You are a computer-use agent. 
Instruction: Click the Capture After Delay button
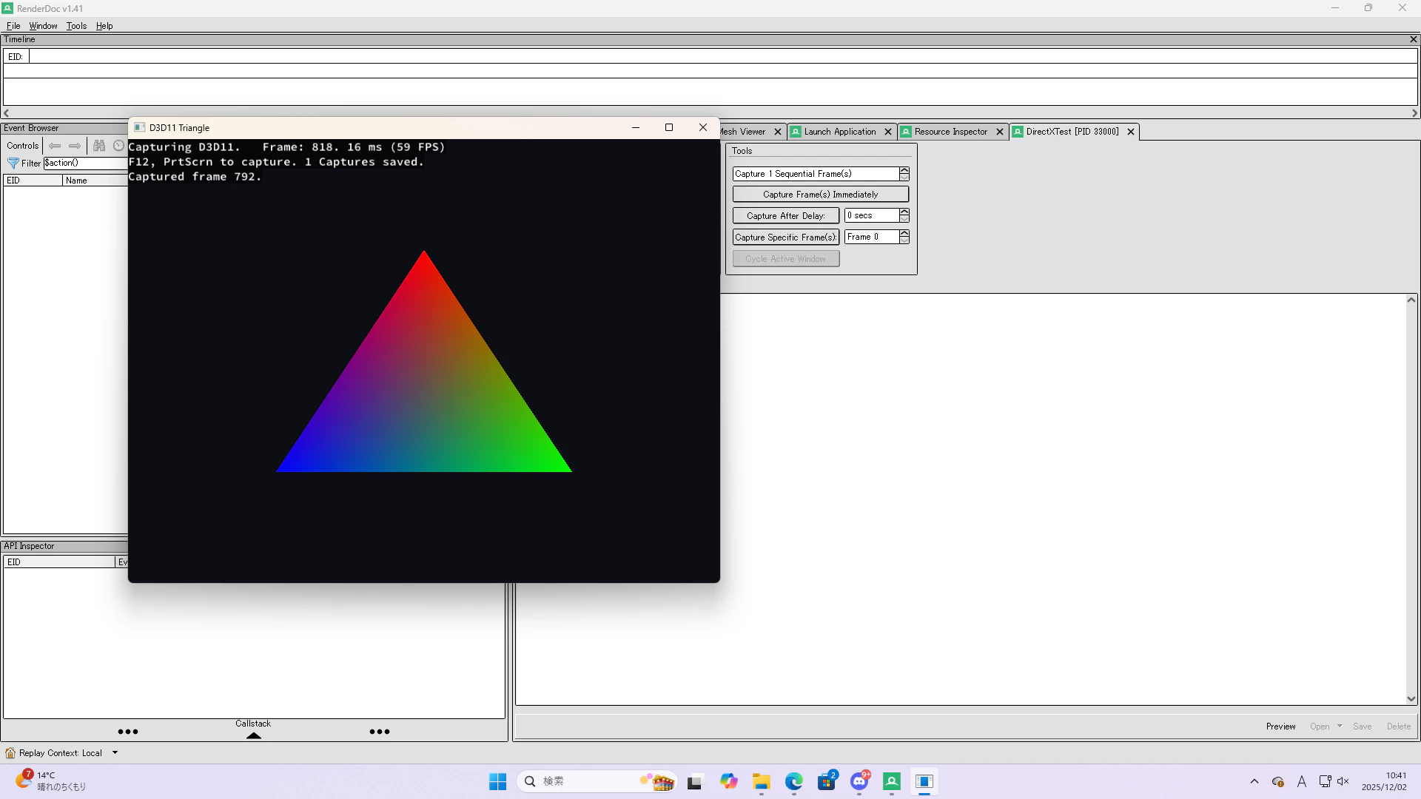click(785, 216)
